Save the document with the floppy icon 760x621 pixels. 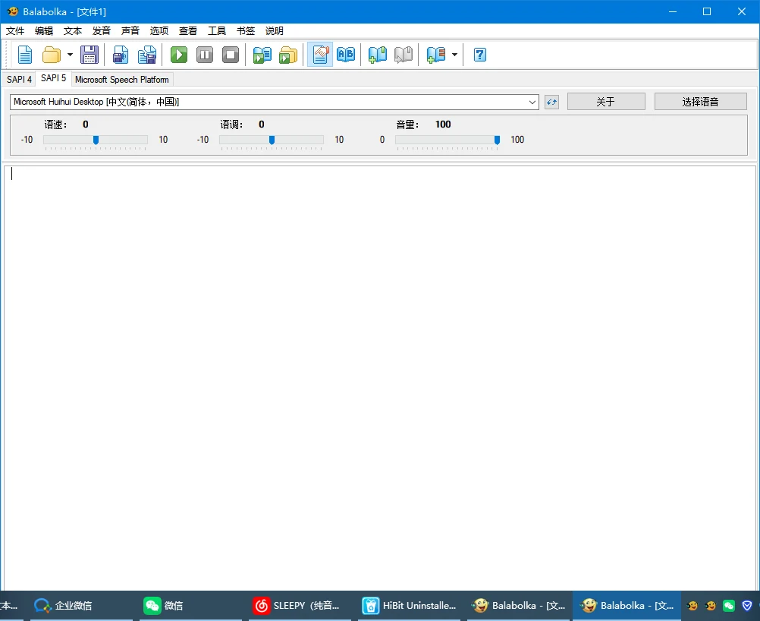90,55
